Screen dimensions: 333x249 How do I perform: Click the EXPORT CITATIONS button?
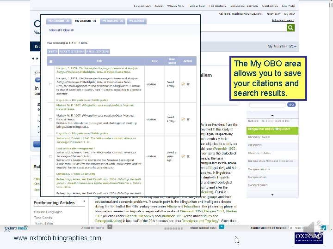point(72,52)
